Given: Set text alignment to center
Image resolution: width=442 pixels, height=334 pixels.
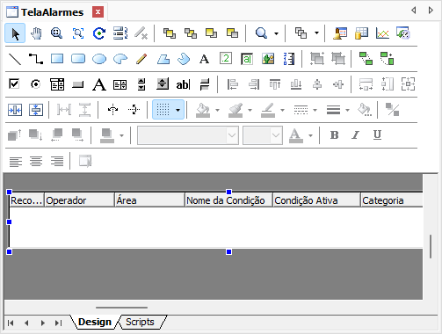Looking at the screenshot, I should (36, 161).
